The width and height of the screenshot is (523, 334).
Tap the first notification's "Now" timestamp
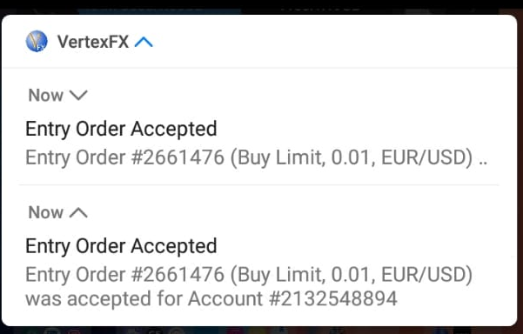tap(46, 96)
